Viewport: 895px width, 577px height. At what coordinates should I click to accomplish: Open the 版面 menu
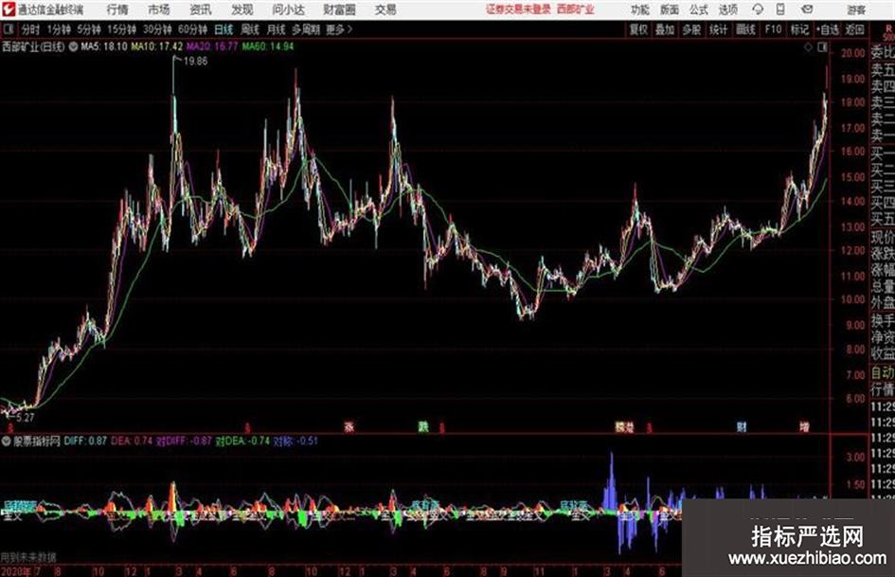point(670,9)
